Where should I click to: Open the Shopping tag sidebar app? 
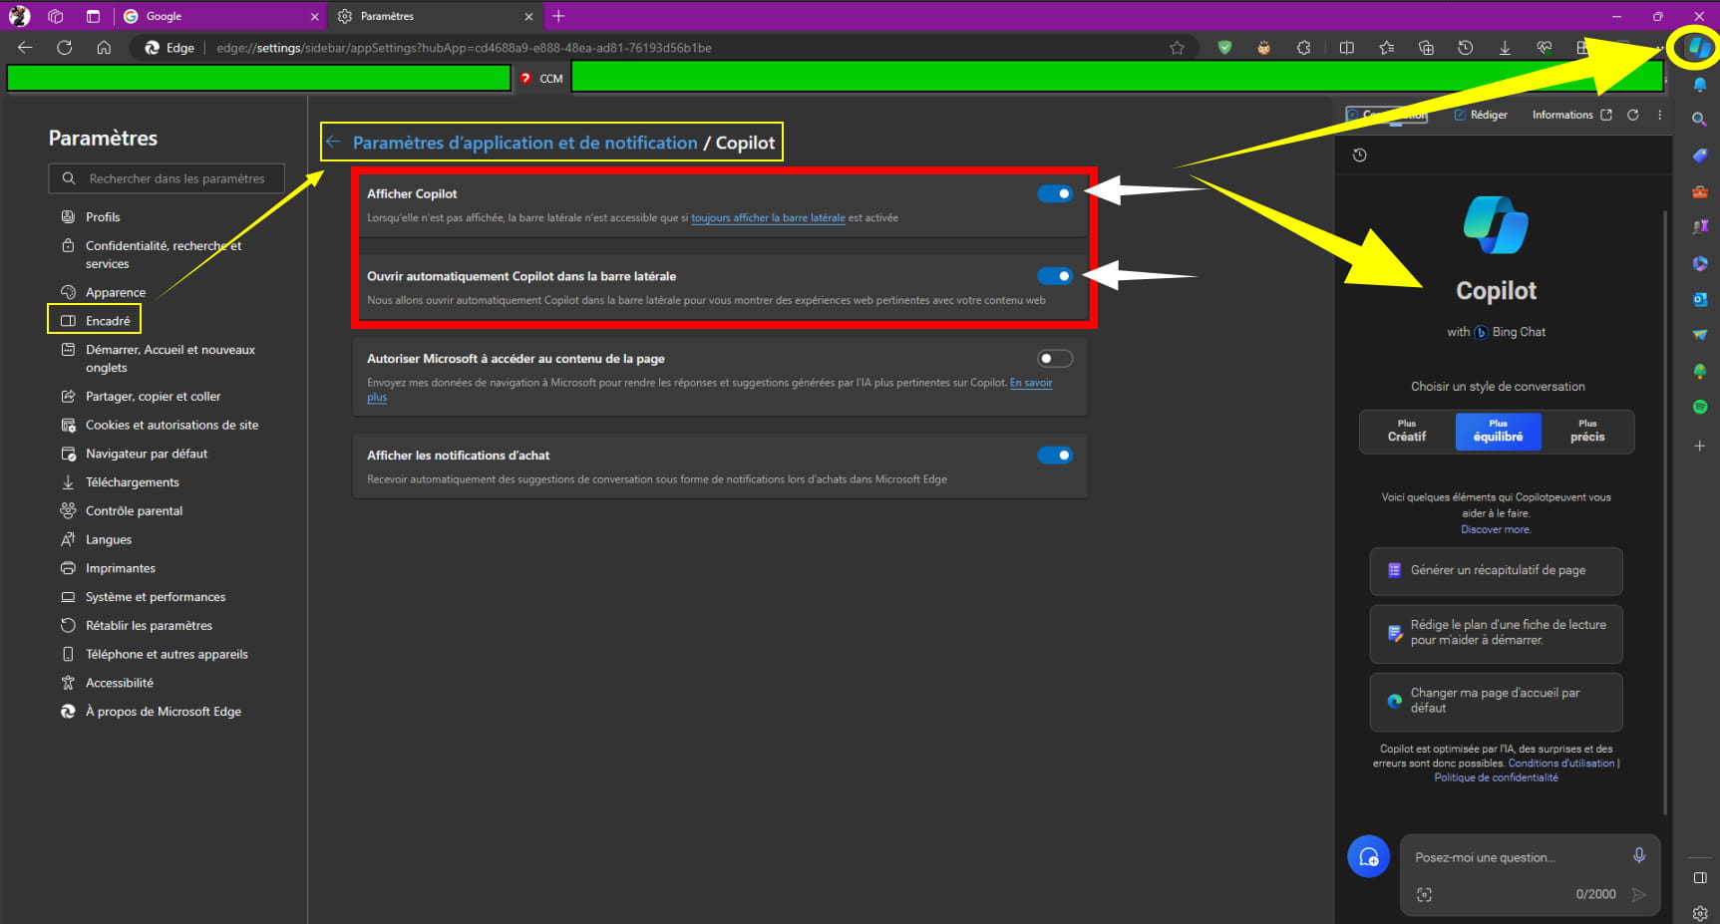tap(1700, 155)
